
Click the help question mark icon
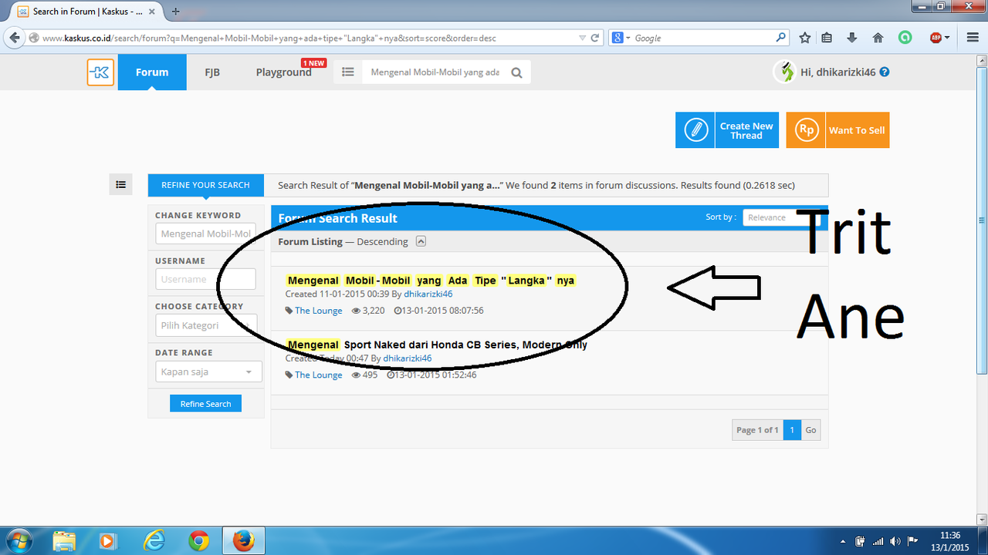click(885, 72)
